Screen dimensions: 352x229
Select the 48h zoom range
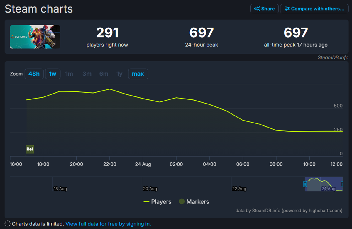(34, 74)
